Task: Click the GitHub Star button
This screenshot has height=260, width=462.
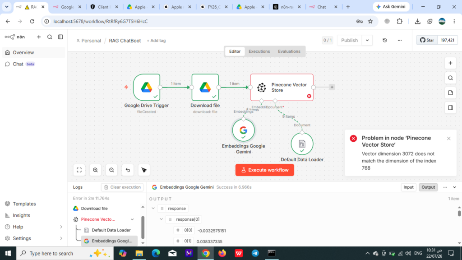Action: tap(427, 40)
